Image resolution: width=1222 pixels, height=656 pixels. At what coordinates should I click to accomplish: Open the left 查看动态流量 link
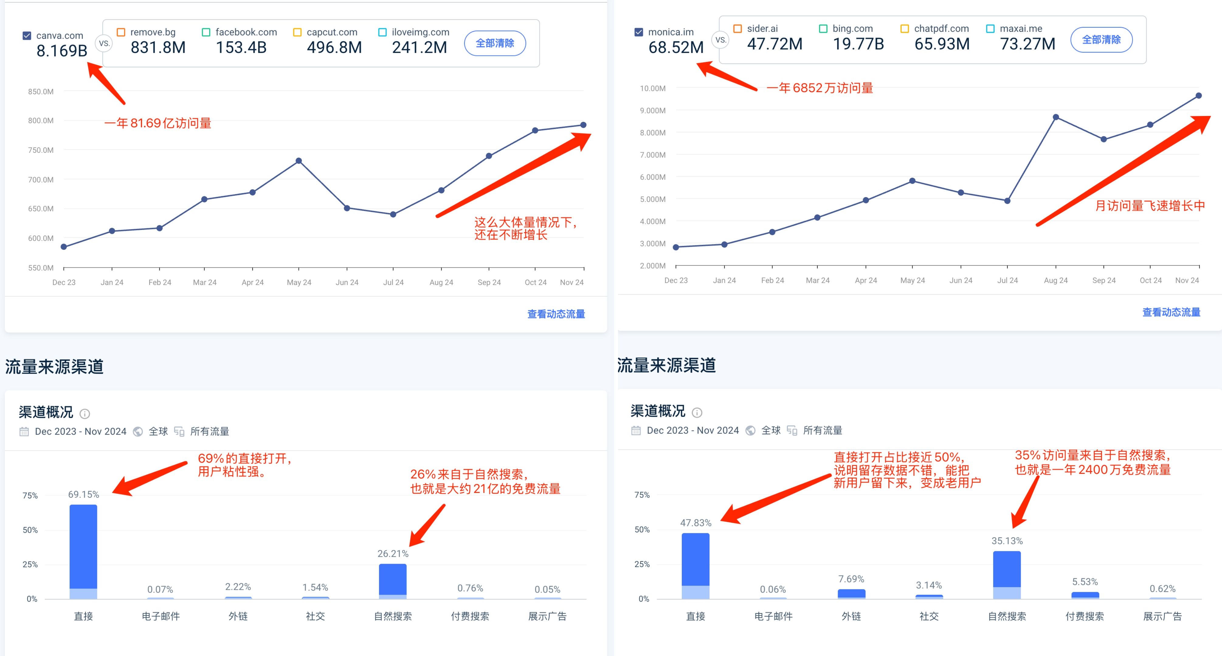556,314
